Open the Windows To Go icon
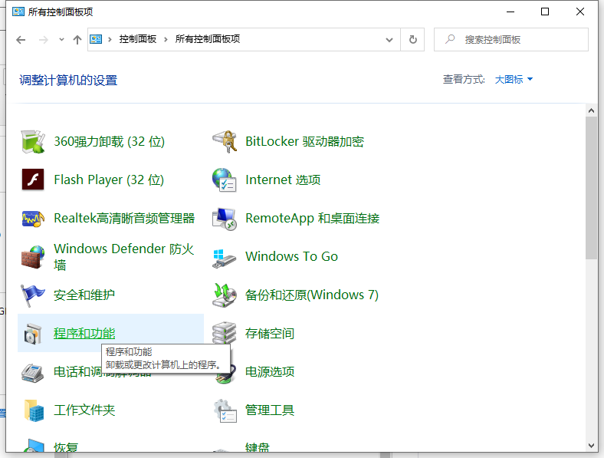Screen dimensions: 604x458 (225, 257)
